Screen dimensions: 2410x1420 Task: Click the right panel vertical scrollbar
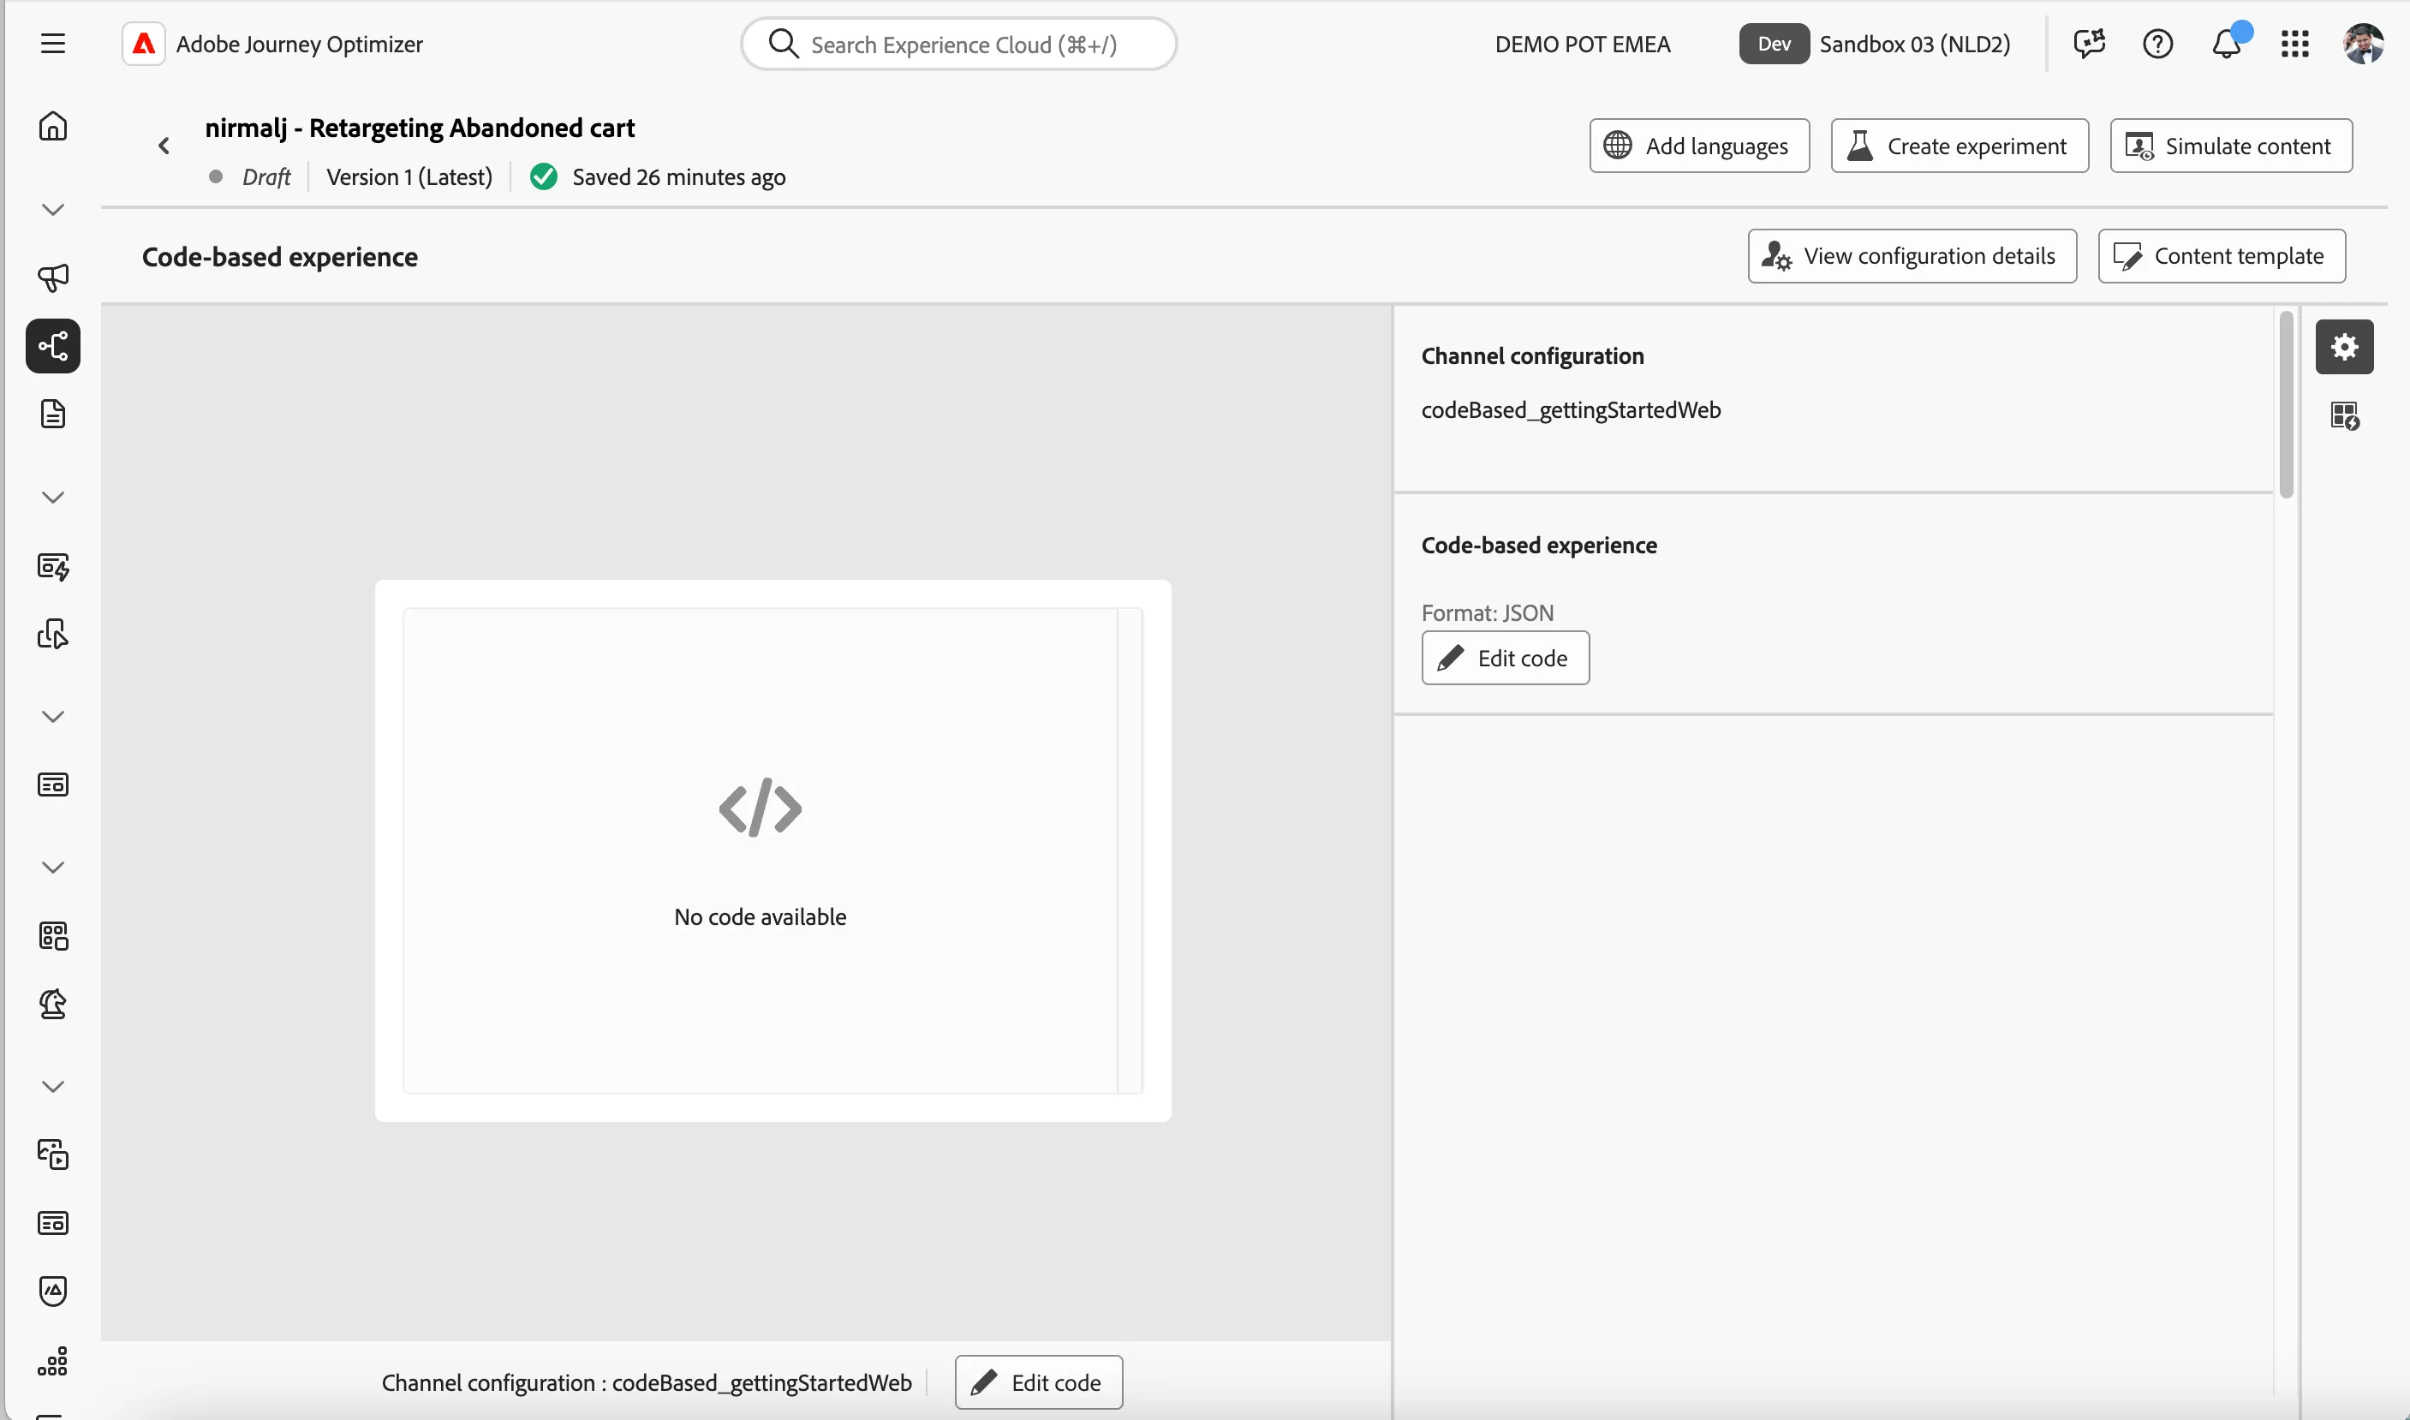2286,403
